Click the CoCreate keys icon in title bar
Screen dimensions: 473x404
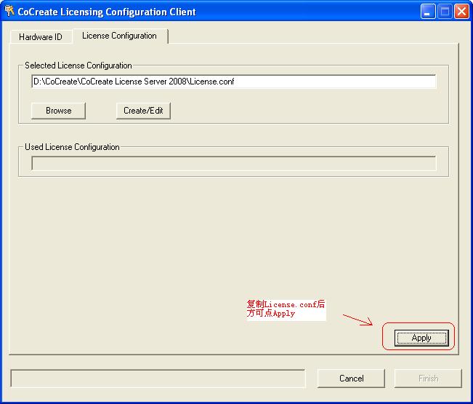[9, 11]
